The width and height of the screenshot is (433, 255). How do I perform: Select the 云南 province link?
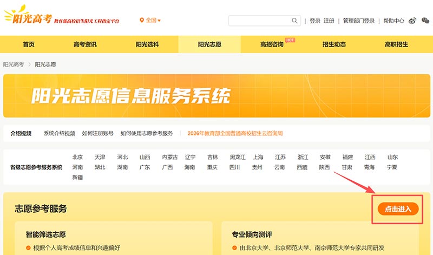pos(279,167)
